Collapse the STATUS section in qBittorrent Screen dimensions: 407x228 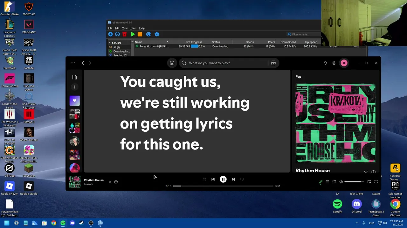point(110,42)
